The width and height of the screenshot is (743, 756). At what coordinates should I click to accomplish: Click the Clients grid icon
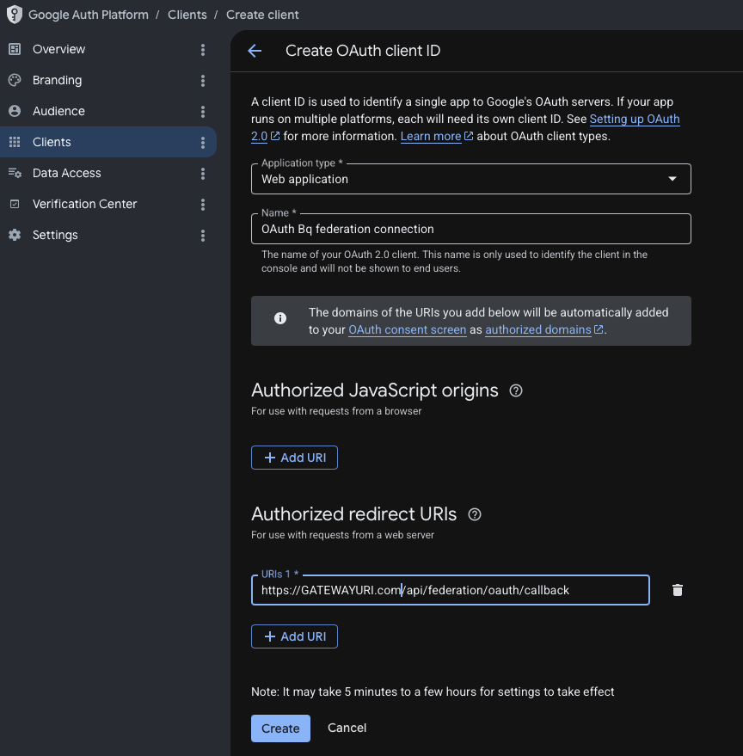(x=15, y=142)
